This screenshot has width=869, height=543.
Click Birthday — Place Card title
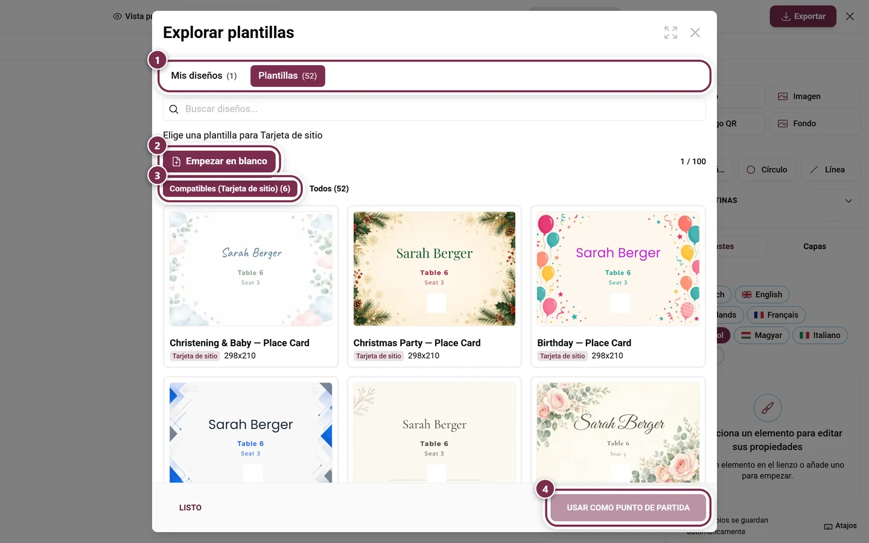584,343
